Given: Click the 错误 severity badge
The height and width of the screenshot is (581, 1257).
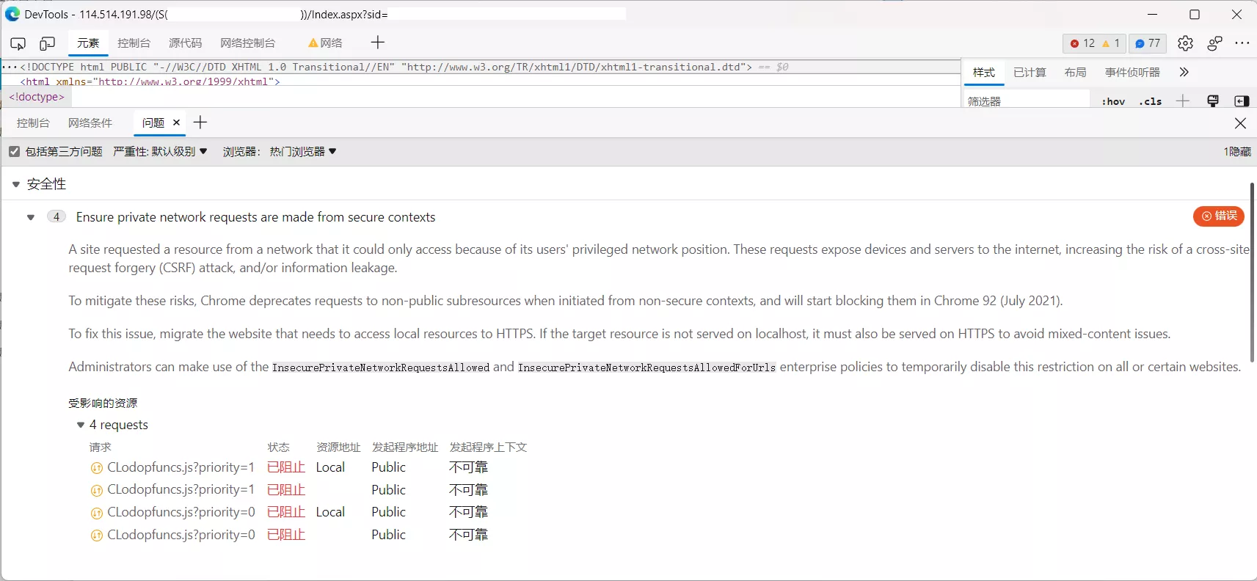Looking at the screenshot, I should 1219,216.
